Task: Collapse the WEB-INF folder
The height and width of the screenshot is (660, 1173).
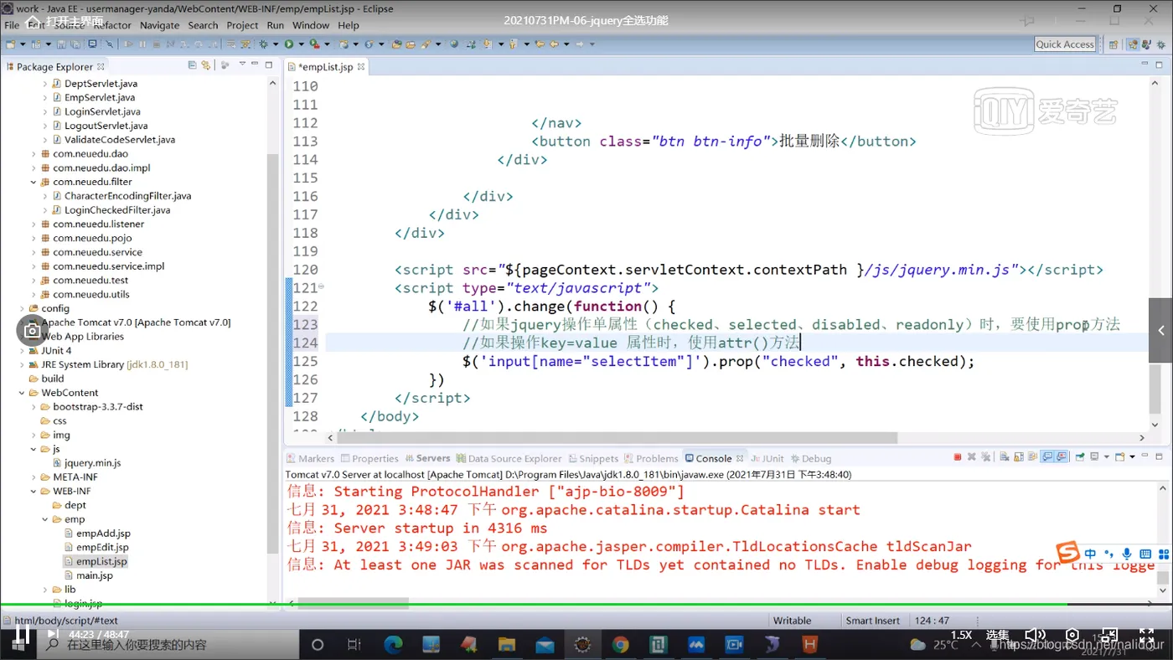Action: click(34, 491)
